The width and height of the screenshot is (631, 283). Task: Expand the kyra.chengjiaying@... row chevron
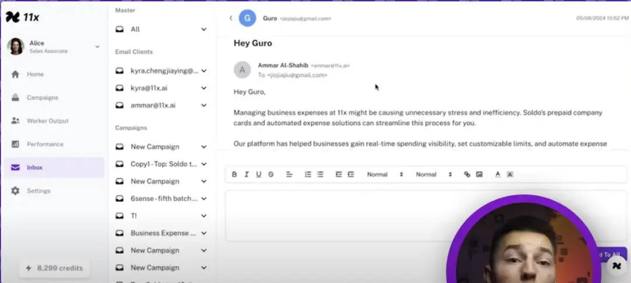point(204,71)
